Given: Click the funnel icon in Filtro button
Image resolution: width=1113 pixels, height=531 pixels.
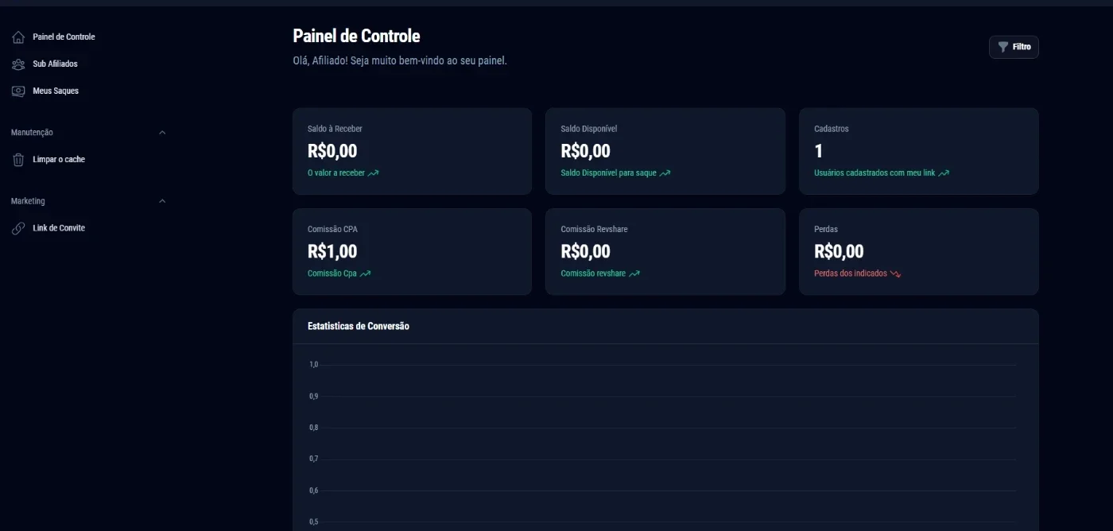Looking at the screenshot, I should [1003, 47].
